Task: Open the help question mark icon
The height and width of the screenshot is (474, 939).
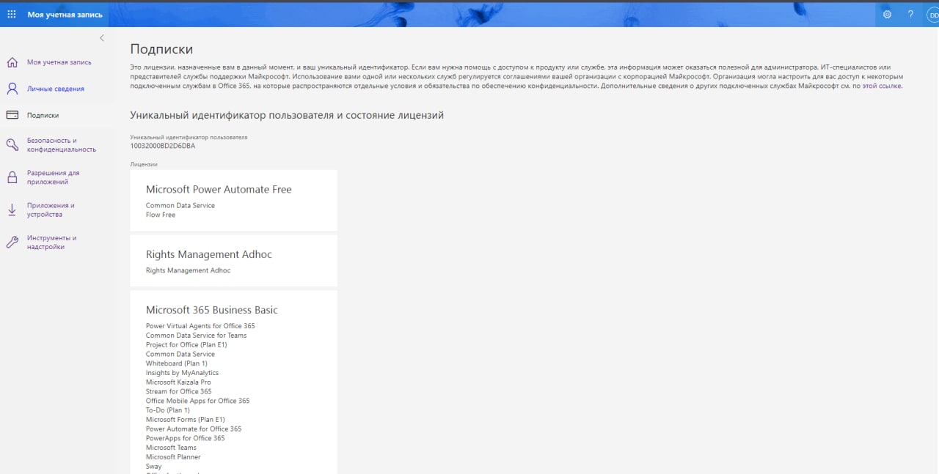Action: (x=910, y=14)
